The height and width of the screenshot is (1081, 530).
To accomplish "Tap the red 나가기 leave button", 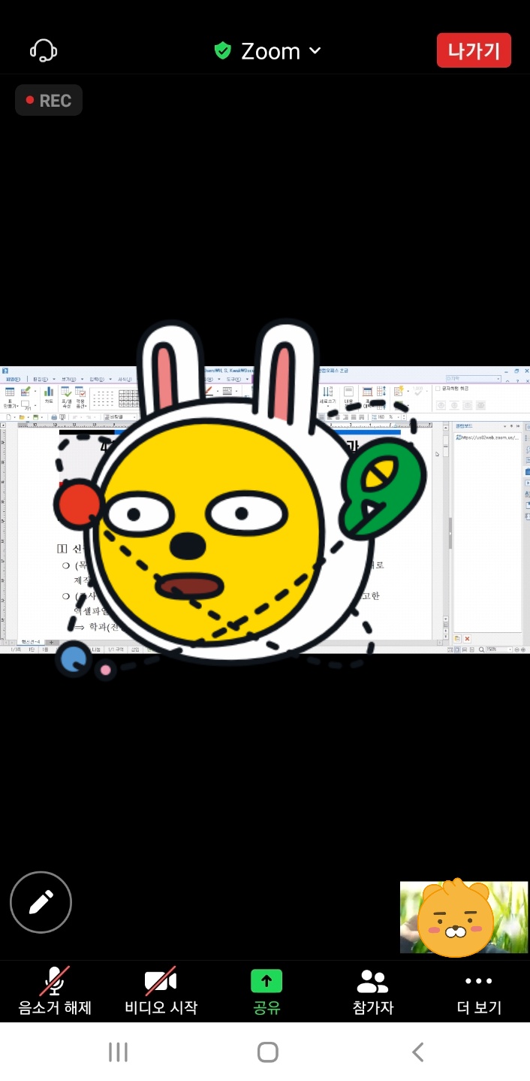I will point(474,51).
